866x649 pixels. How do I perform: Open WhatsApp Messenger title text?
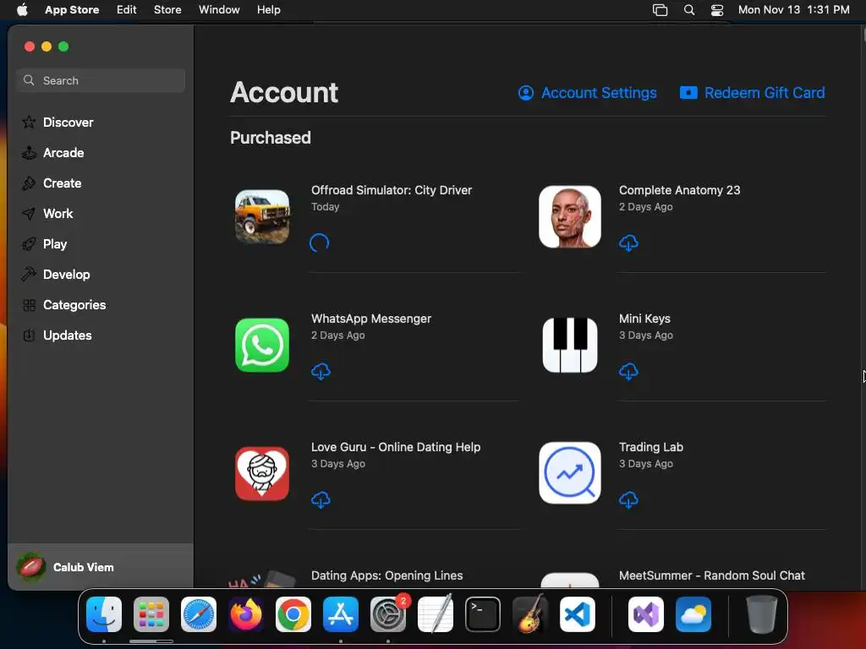coord(371,319)
